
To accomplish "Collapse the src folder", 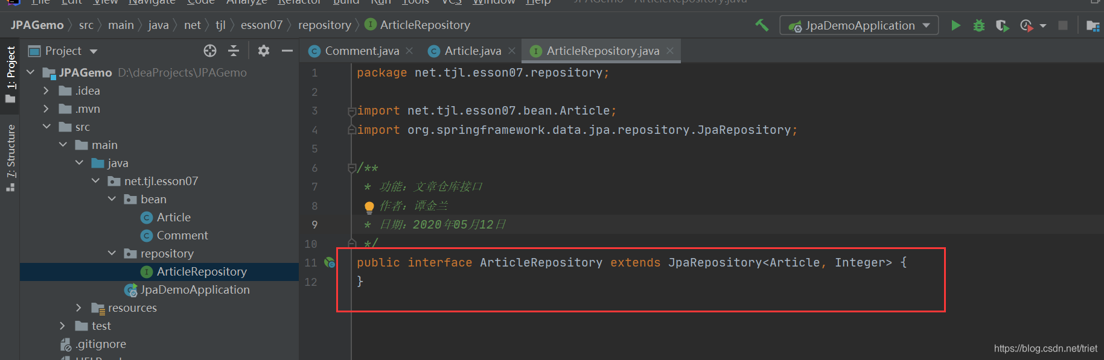I will coord(46,127).
